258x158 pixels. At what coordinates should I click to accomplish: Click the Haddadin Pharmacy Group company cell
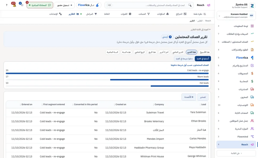(x=149, y=148)
